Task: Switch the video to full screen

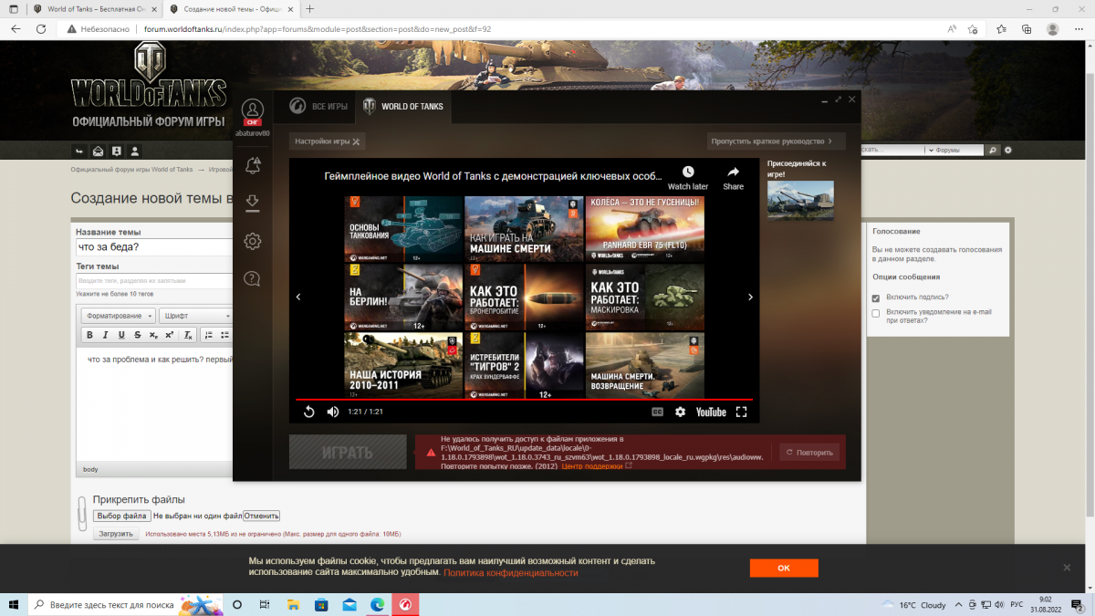Action: click(x=741, y=412)
